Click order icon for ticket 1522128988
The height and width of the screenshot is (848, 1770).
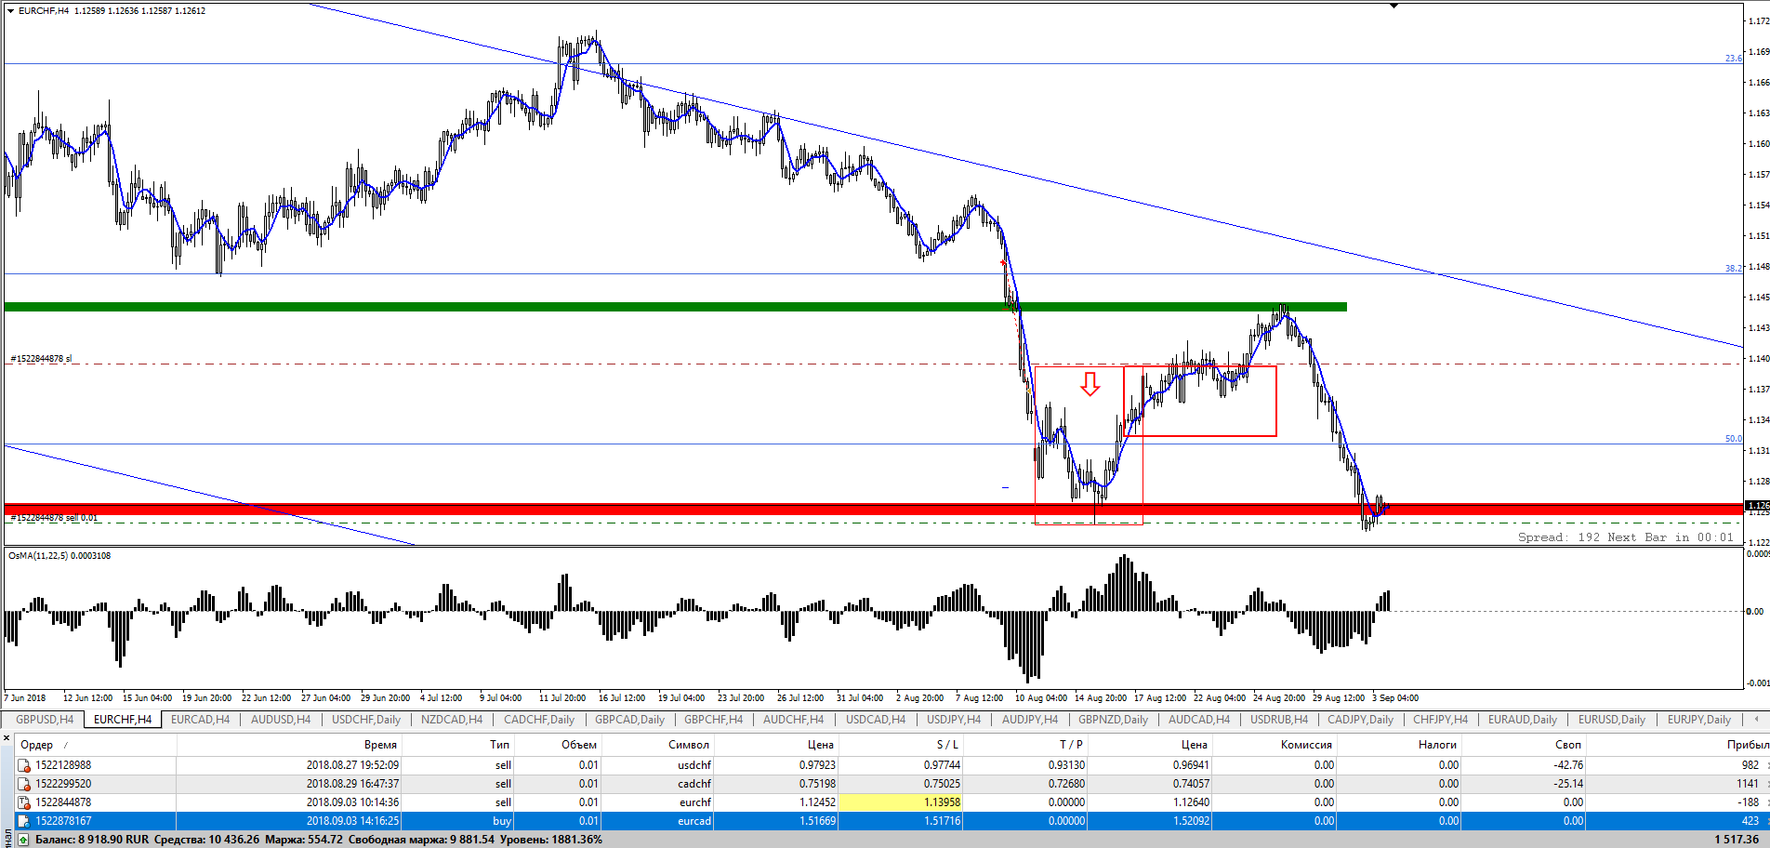(24, 765)
